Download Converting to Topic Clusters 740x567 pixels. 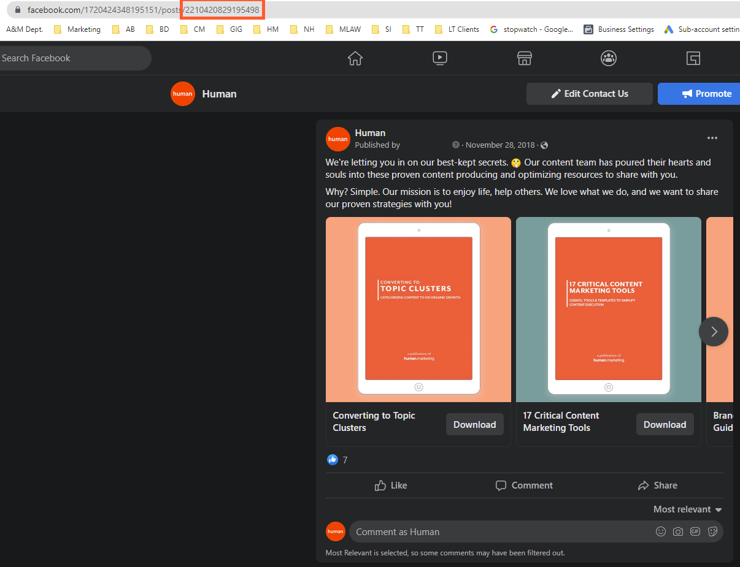pos(474,424)
